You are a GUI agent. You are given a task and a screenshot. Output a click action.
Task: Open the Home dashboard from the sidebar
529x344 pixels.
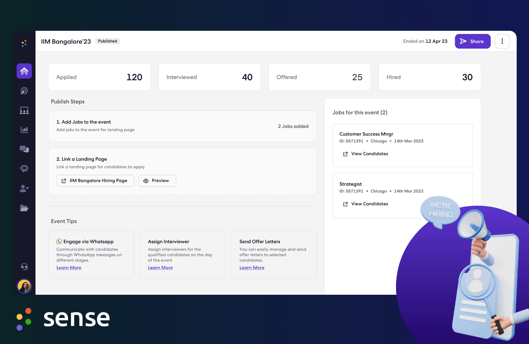[24, 71]
